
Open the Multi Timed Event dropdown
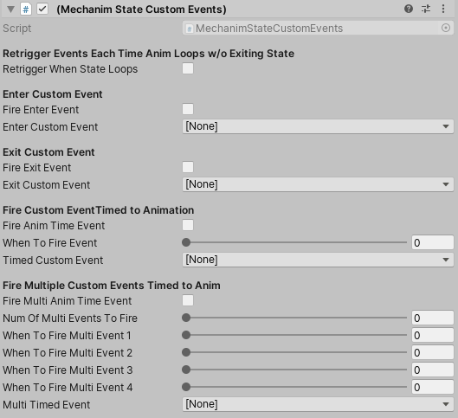click(318, 404)
